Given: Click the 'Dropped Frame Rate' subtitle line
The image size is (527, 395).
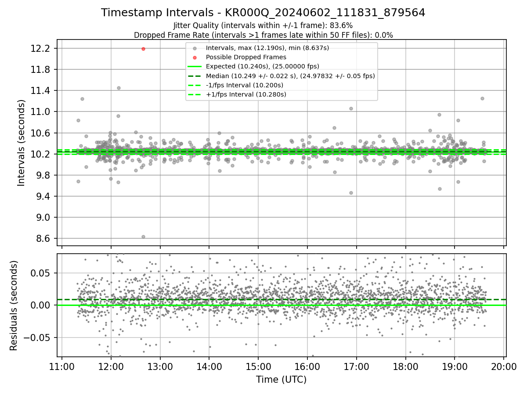Looking at the screenshot, I should (x=263, y=35).
